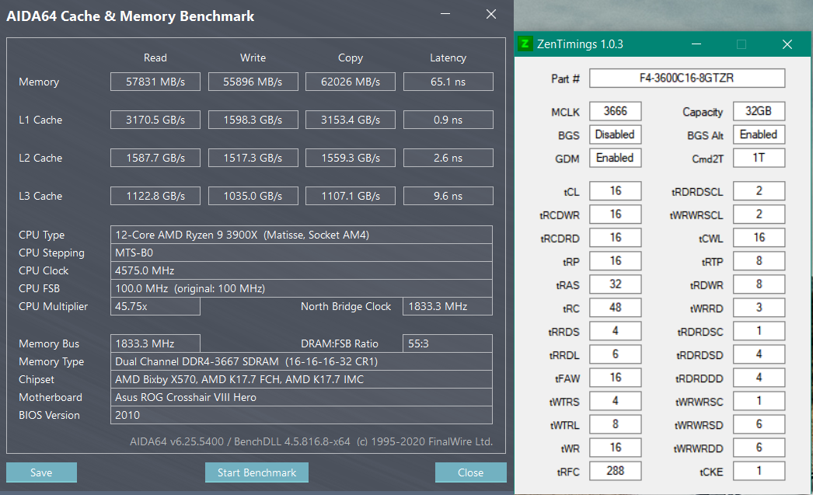This screenshot has width=813, height=495.
Task: Click the tCWL value box
Action: (x=759, y=237)
